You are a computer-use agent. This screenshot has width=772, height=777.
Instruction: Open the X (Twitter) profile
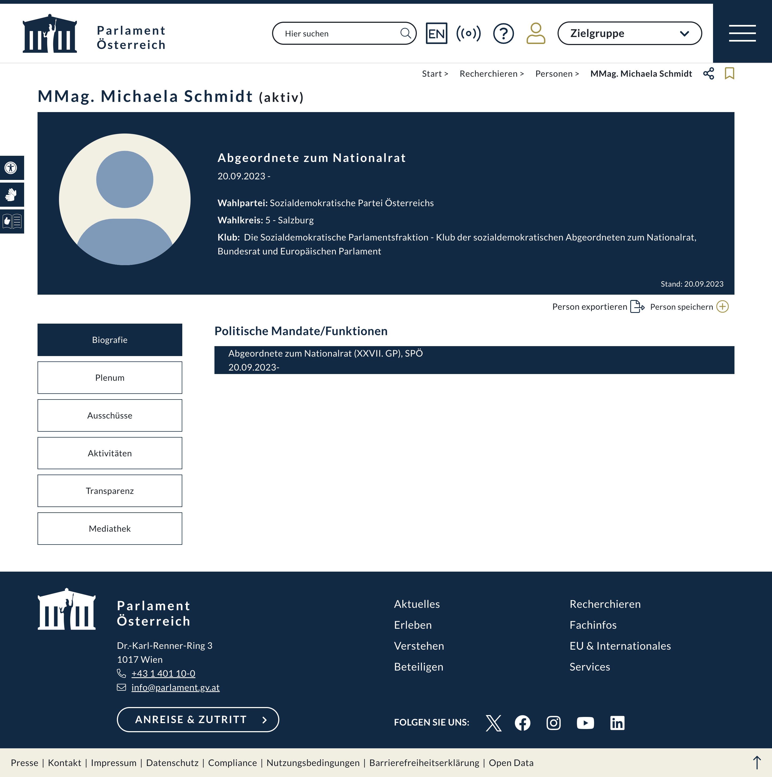click(493, 723)
